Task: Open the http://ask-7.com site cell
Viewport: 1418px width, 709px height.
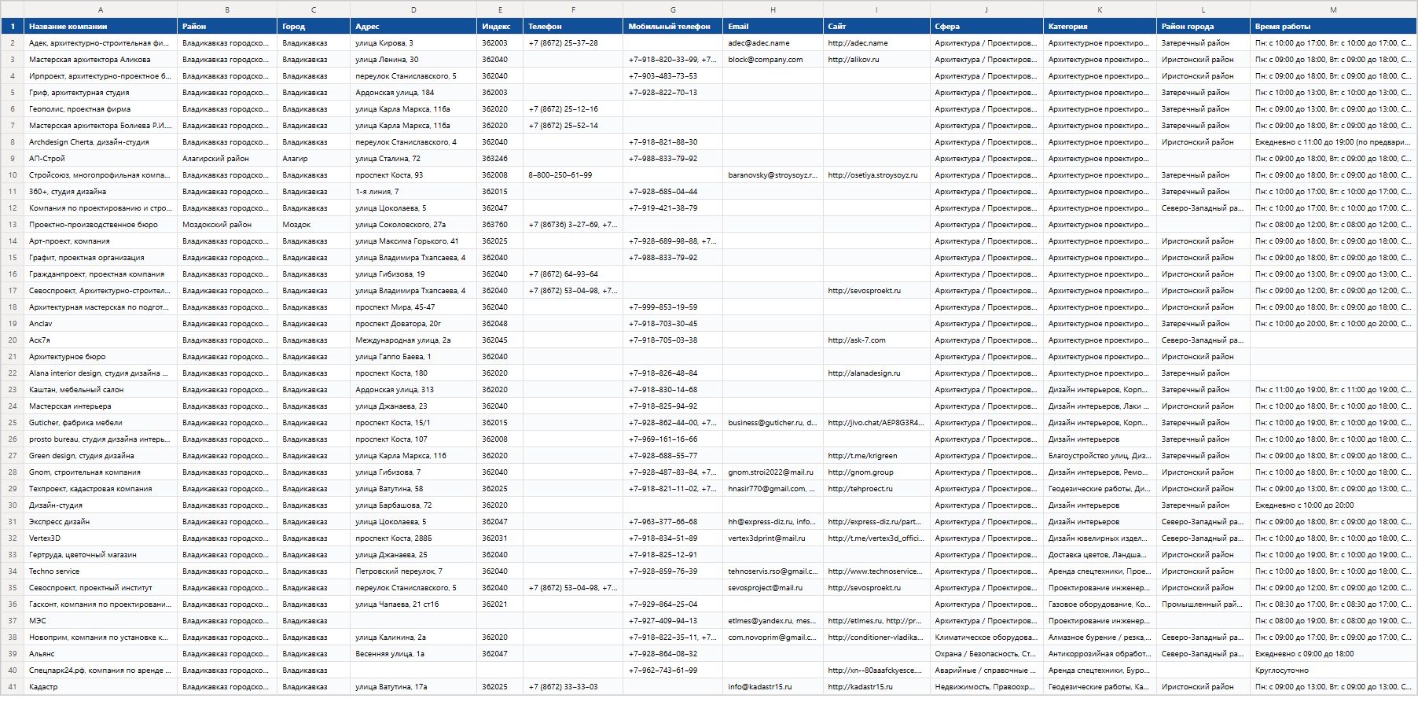Action: (x=876, y=340)
